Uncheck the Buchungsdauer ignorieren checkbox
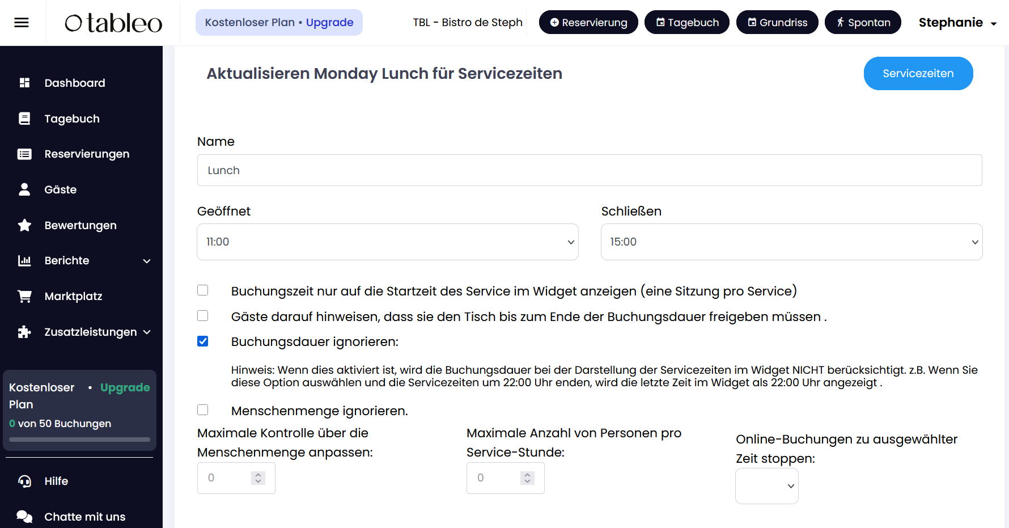 (203, 341)
